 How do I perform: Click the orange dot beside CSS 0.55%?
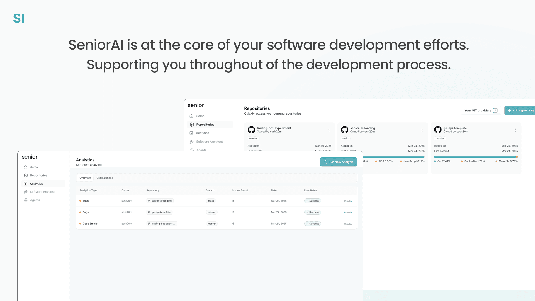click(376, 161)
